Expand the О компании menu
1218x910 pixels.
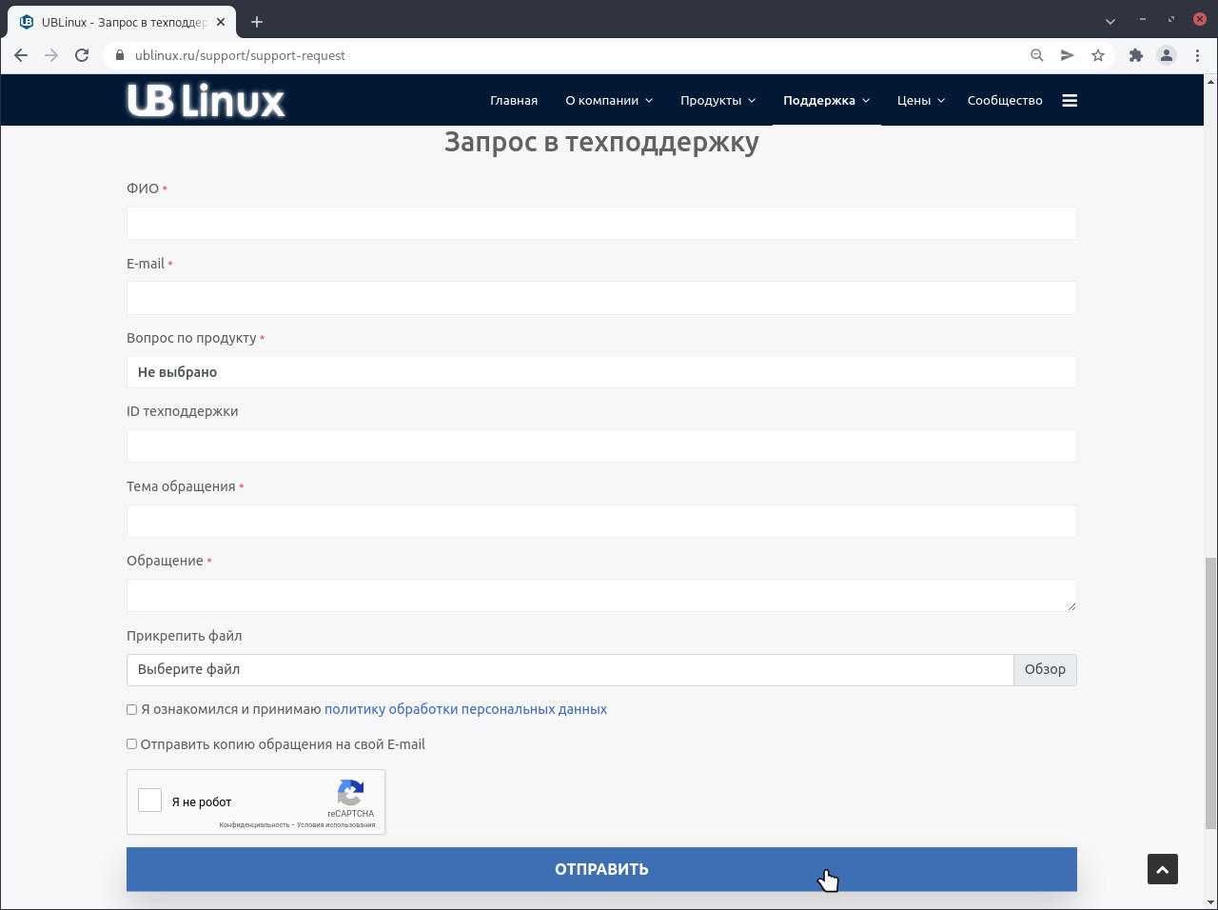(x=609, y=100)
